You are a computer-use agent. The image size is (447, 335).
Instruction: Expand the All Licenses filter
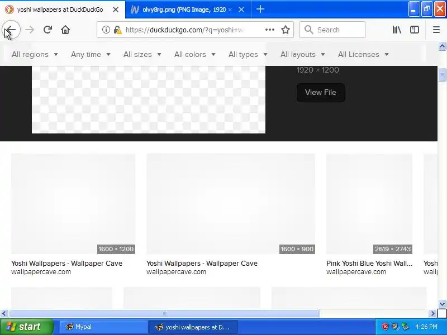(x=364, y=54)
